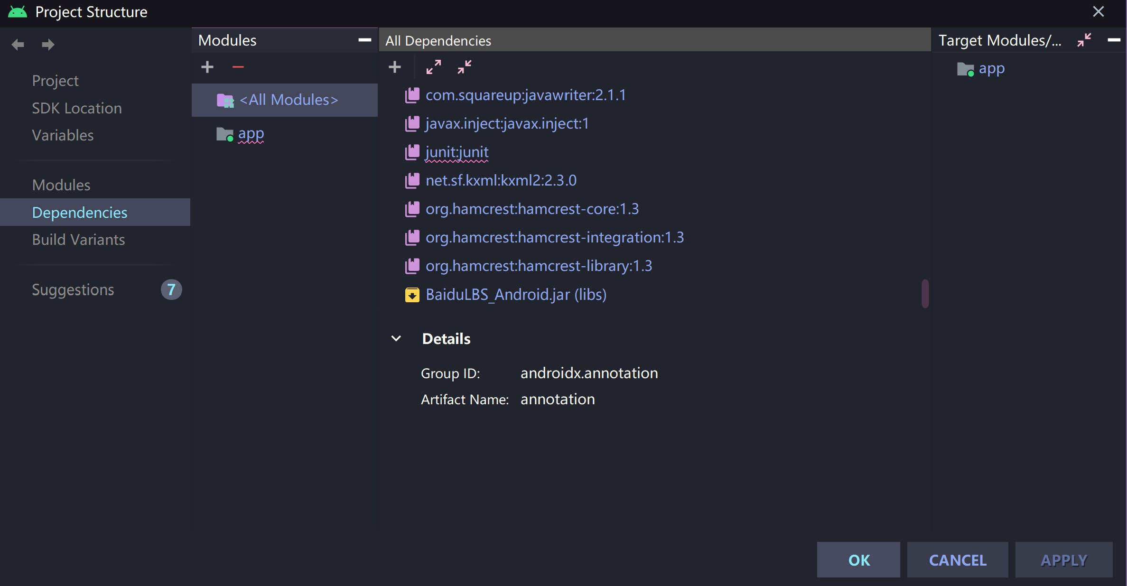Remove module using red minus icon
Viewport: 1127px width, 586px height.
pos(238,67)
